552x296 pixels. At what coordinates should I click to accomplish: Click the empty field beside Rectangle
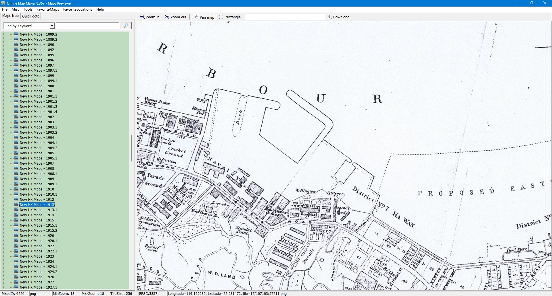[x=285, y=17]
